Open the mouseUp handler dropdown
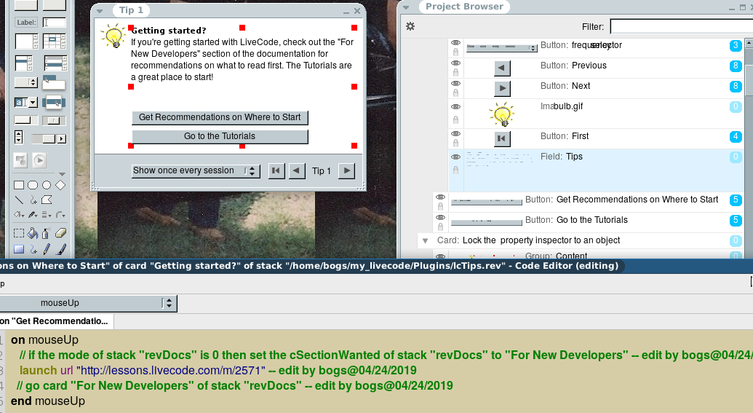This screenshot has height=413, width=753. [x=88, y=303]
